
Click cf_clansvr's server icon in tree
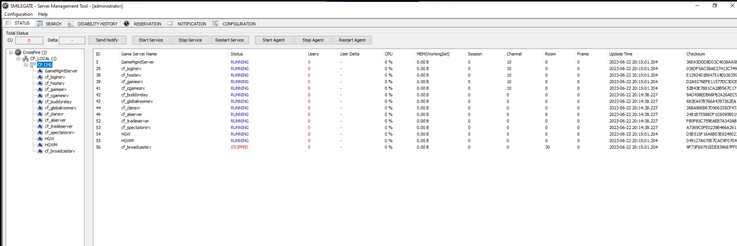pos(40,114)
